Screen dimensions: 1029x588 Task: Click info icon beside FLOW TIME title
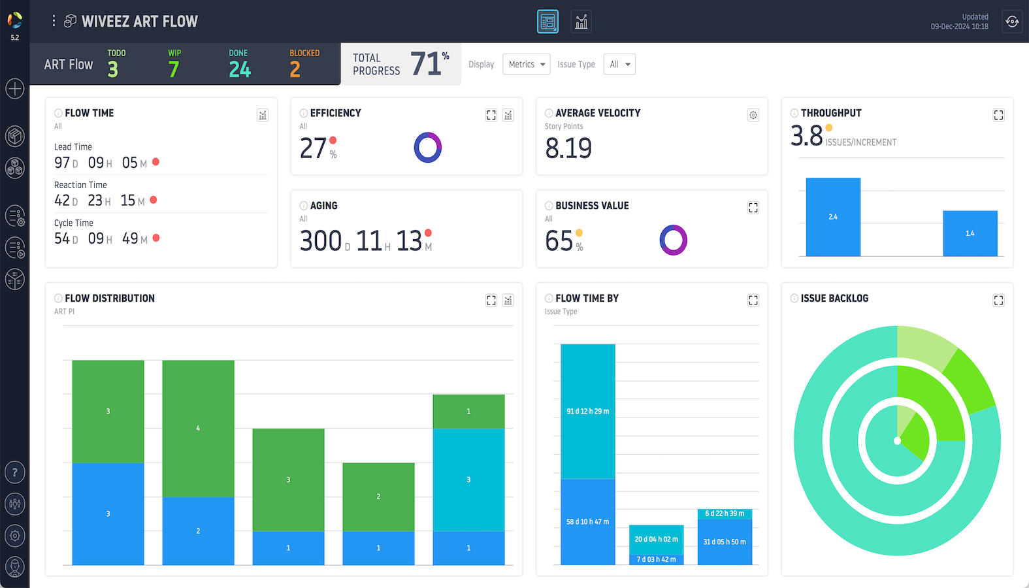(x=58, y=113)
